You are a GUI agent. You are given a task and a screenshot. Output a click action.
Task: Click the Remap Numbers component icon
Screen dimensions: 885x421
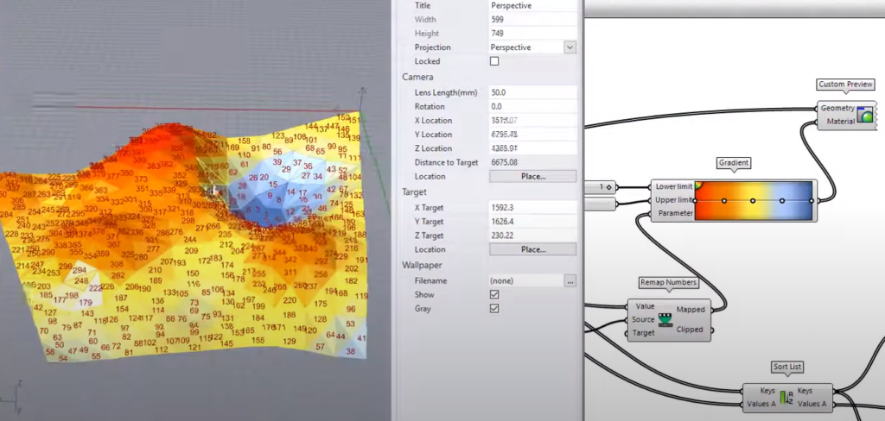(x=665, y=320)
